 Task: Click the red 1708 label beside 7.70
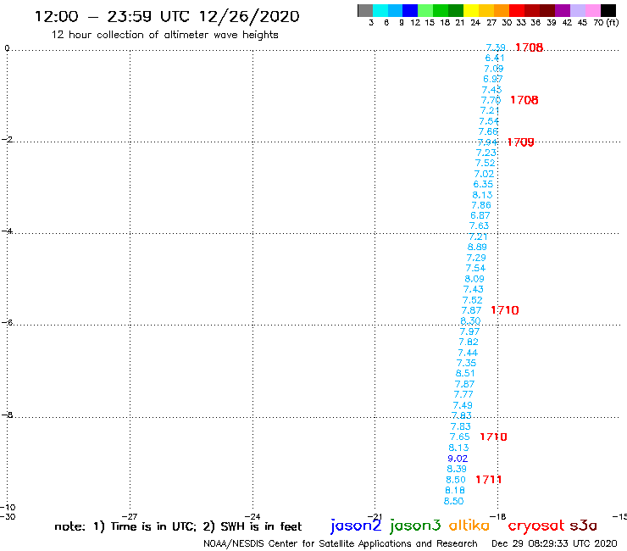(x=524, y=100)
